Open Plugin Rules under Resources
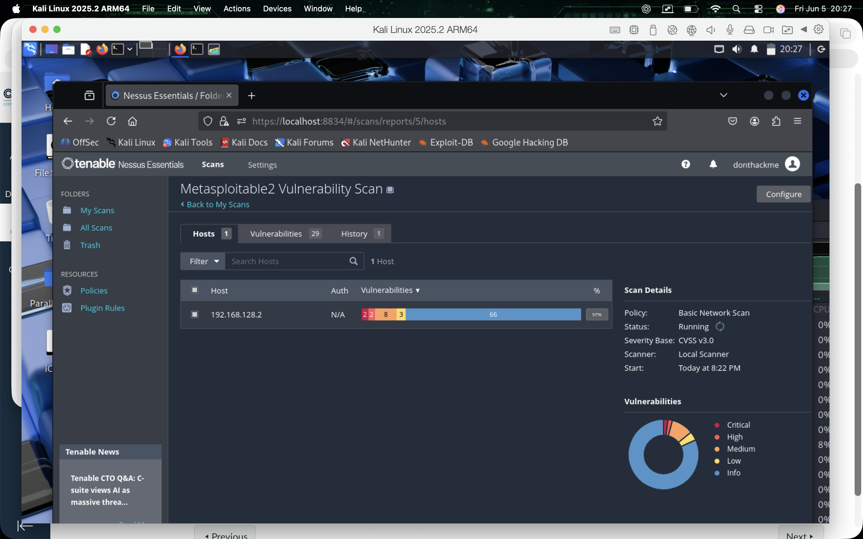 (102, 308)
